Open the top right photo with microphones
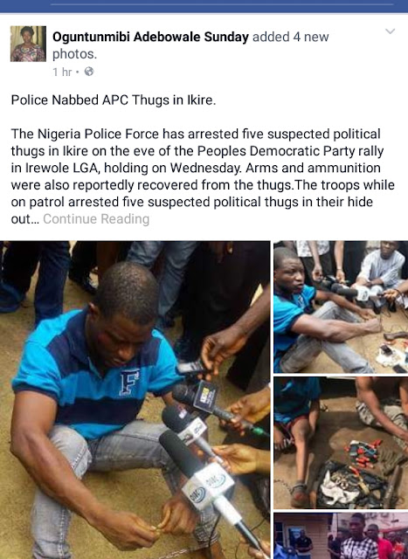The image size is (408, 559). tap(341, 307)
